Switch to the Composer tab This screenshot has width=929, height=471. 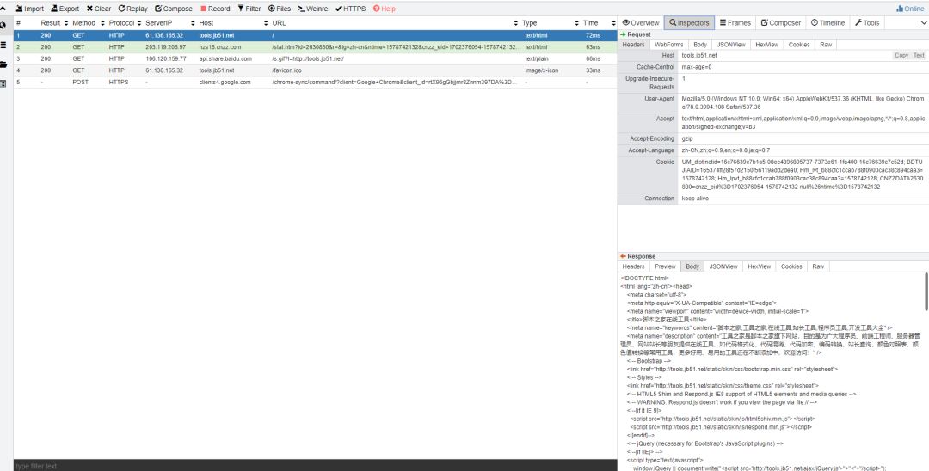(x=780, y=22)
